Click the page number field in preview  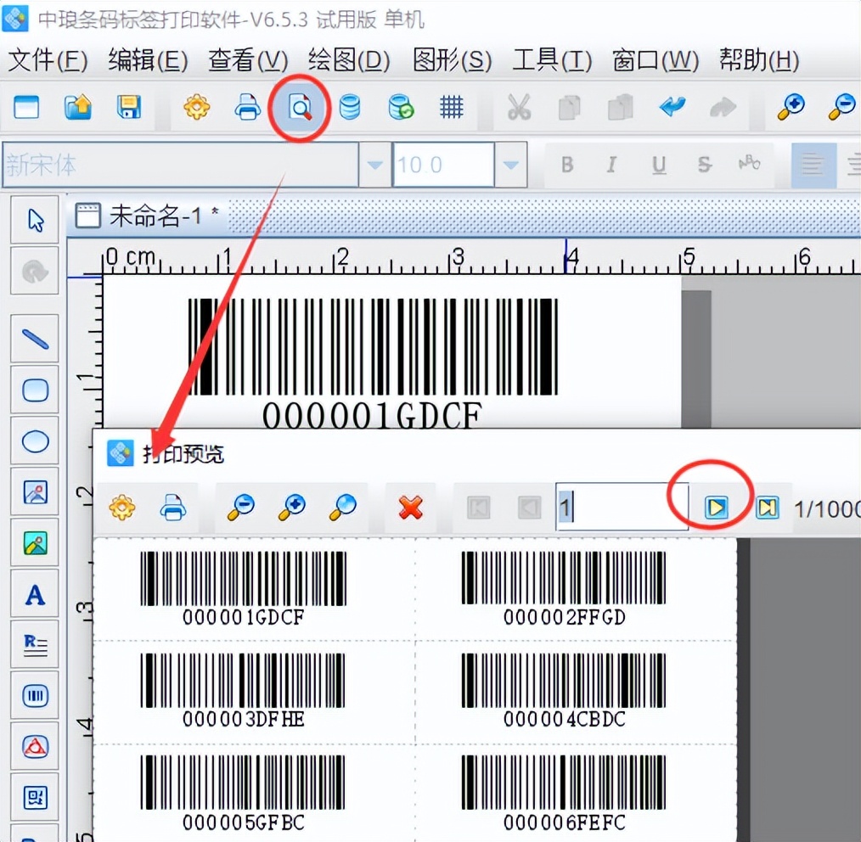(622, 507)
